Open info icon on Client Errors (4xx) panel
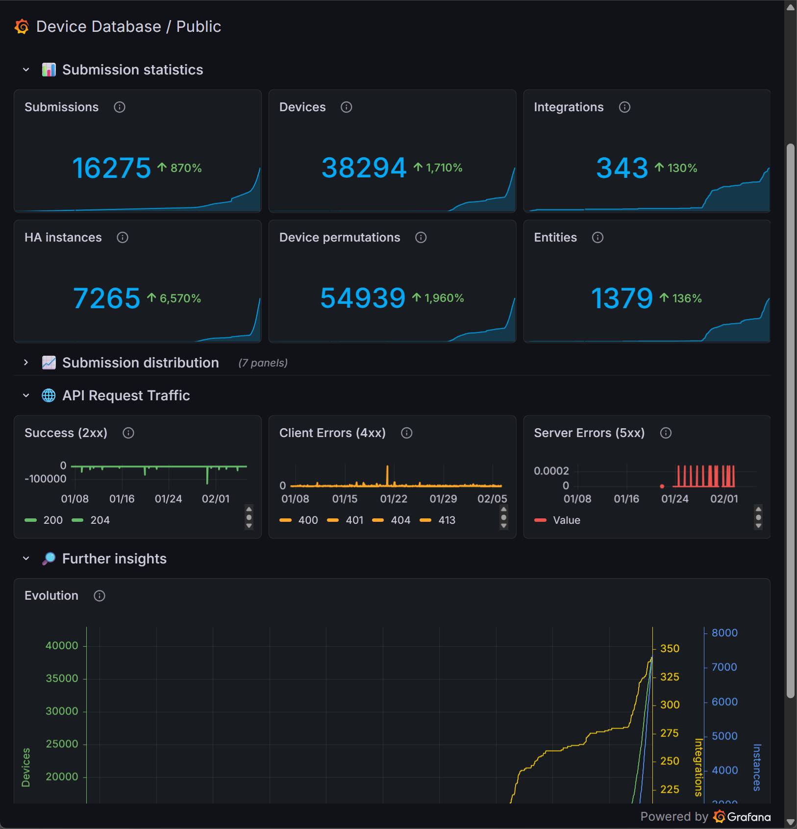Screen dimensions: 797x829 (x=407, y=433)
